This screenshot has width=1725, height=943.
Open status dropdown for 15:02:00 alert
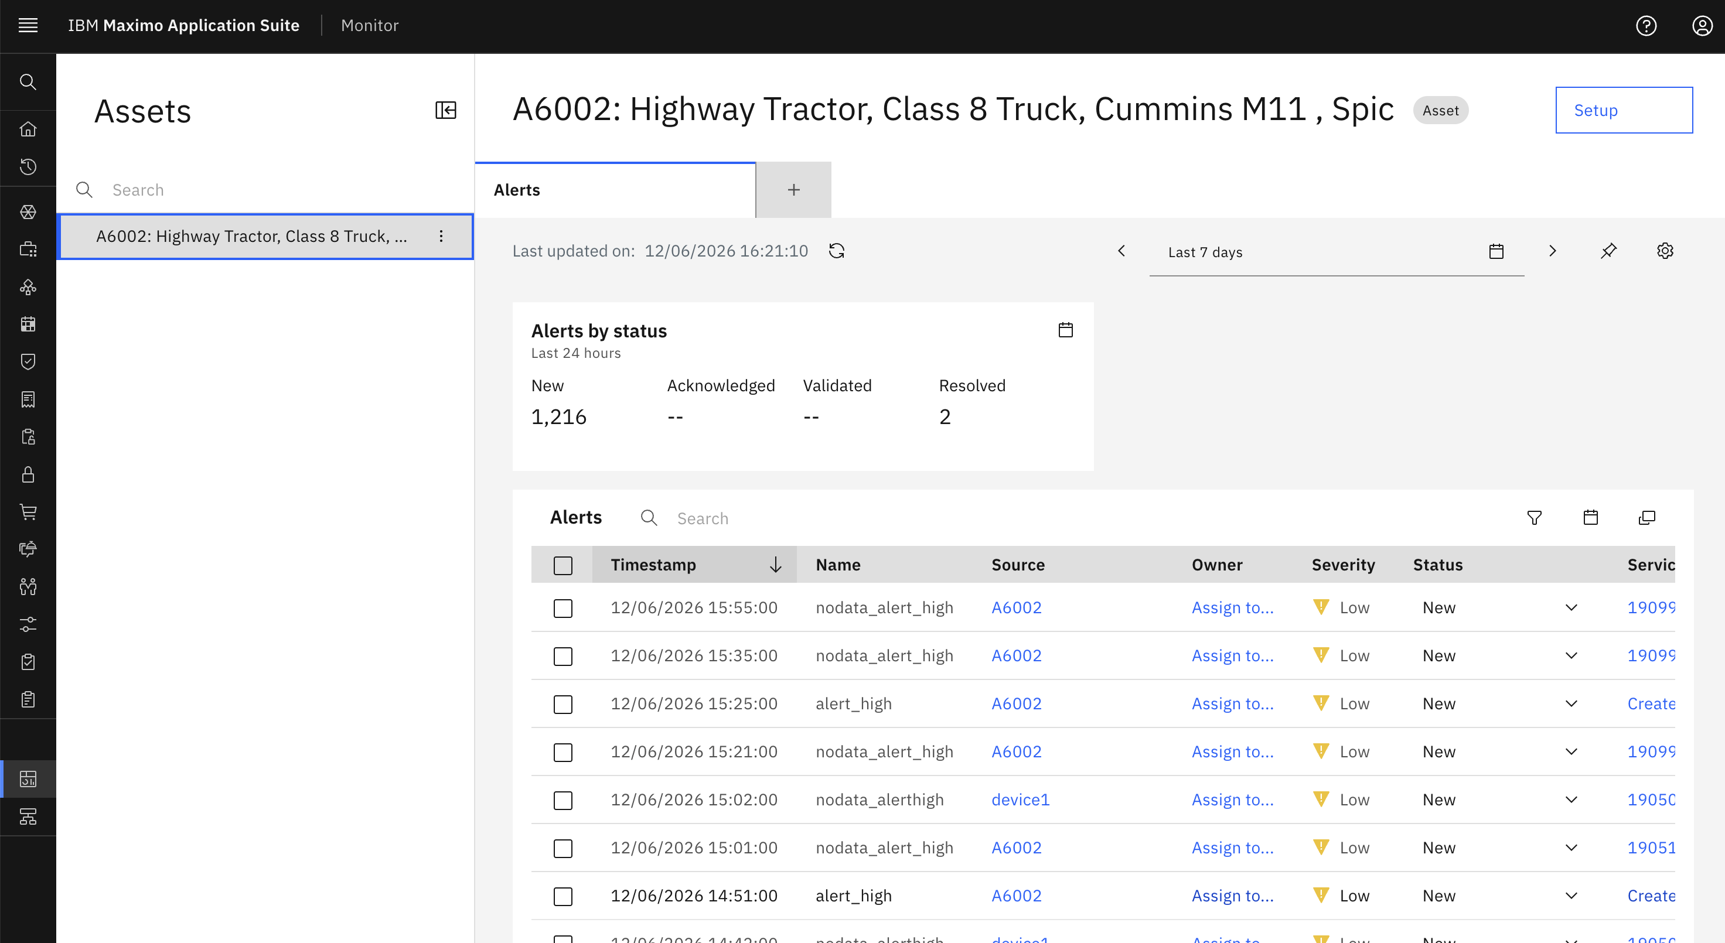pyautogui.click(x=1571, y=799)
